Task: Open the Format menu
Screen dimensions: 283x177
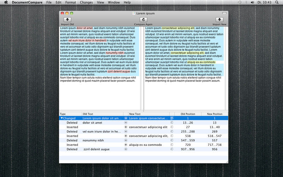Action: click(x=70, y=2)
